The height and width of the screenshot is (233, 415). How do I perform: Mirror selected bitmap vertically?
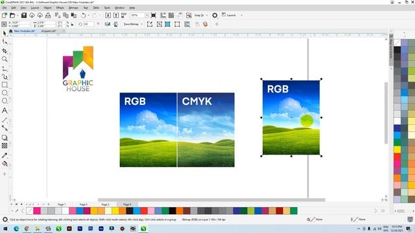(115, 25)
